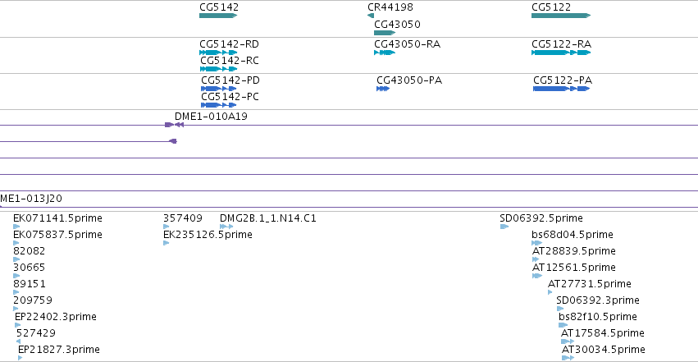The height and width of the screenshot is (362, 698).
Task: Select the CG5142-PC protein glyph
Action: 218,105
